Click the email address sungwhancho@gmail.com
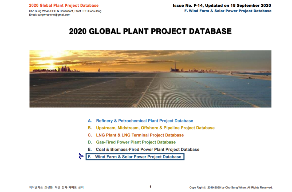Viewport: 292px width, 192px height. [x=54, y=15]
